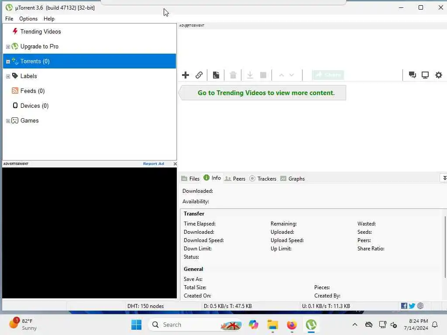Click Twitter icon in status bar

coord(412,306)
